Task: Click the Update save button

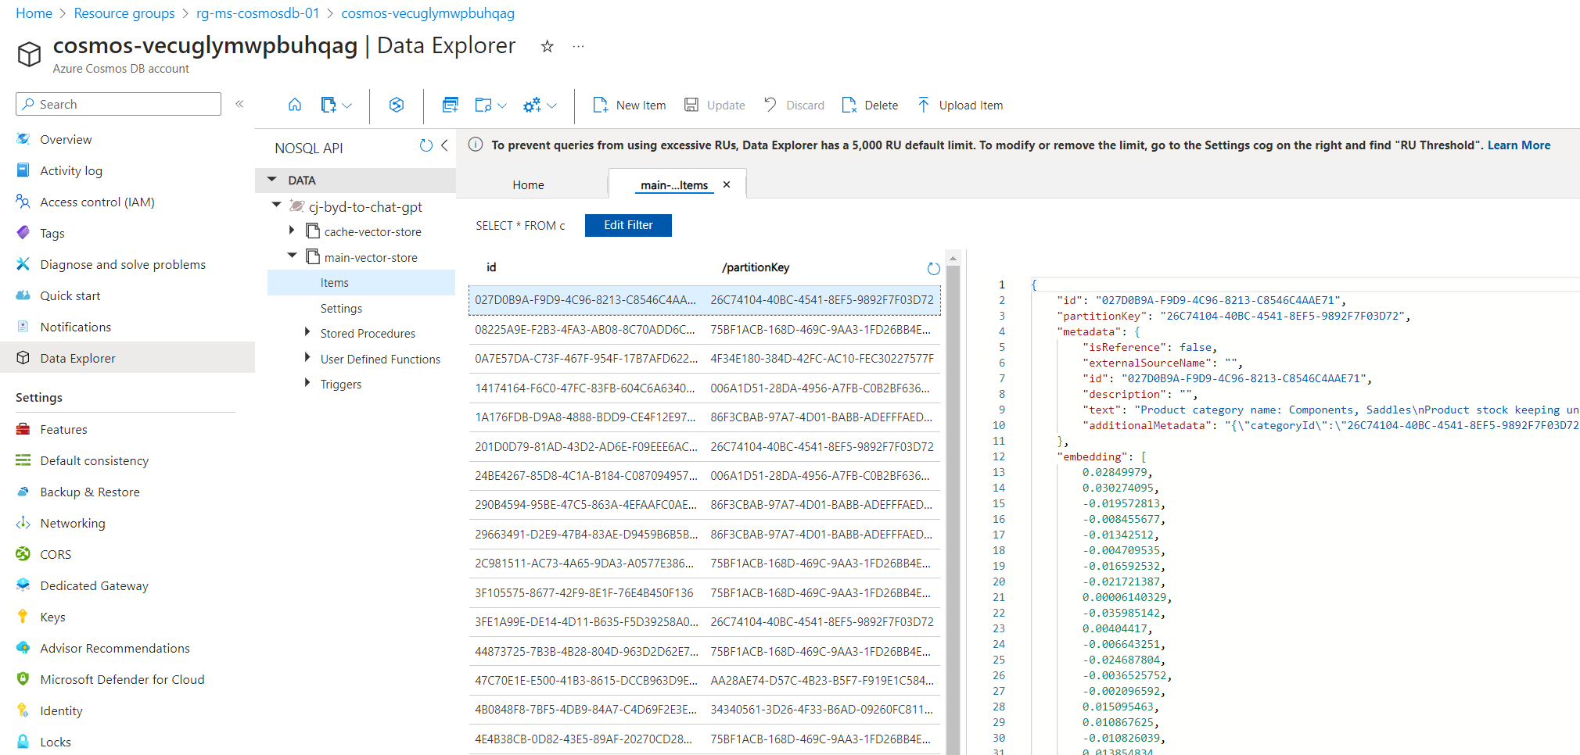Action: click(714, 105)
